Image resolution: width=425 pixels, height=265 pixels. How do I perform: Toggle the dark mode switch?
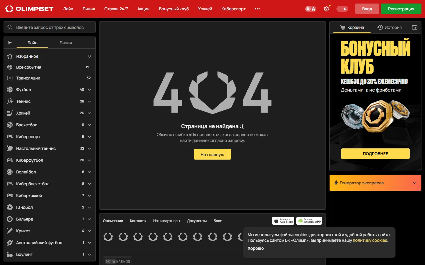click(342, 9)
